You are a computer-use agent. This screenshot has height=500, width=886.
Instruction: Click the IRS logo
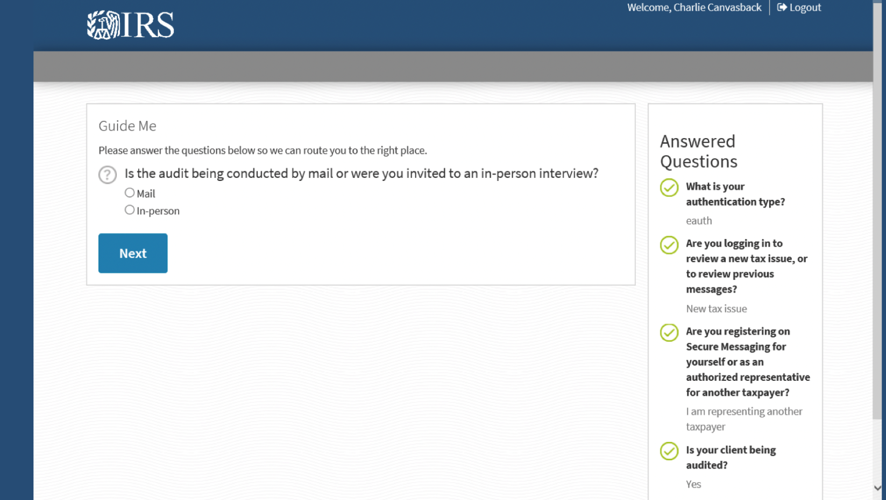[x=130, y=25]
